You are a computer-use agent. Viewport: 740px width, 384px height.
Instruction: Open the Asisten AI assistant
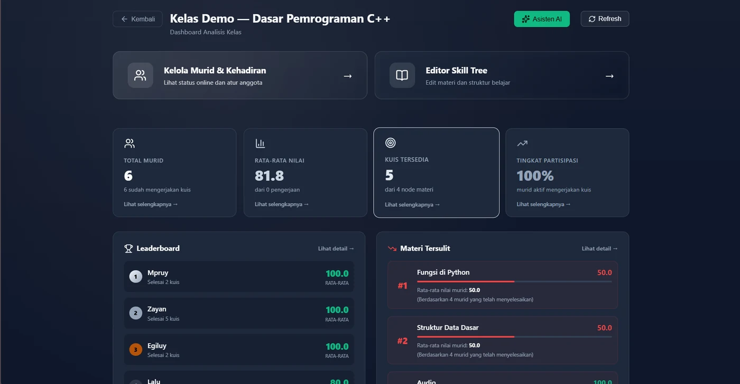542,19
